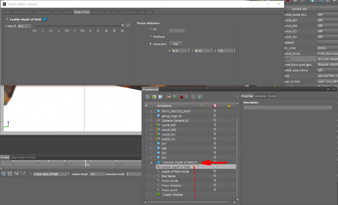Click the blue arrow export animation icon

pyautogui.click(x=160, y=97)
